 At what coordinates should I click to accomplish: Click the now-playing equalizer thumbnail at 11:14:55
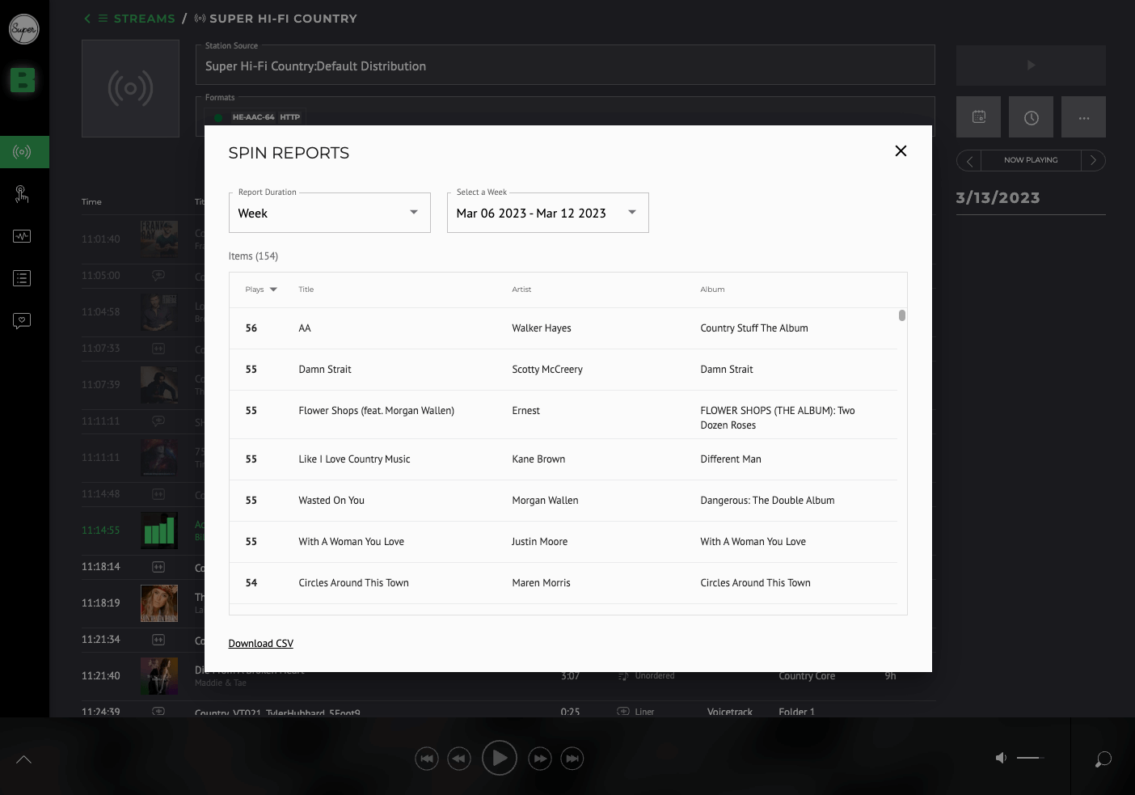[x=159, y=531]
